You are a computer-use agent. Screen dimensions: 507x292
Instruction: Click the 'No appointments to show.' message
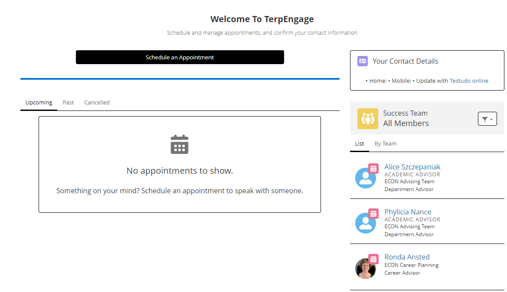(x=180, y=171)
